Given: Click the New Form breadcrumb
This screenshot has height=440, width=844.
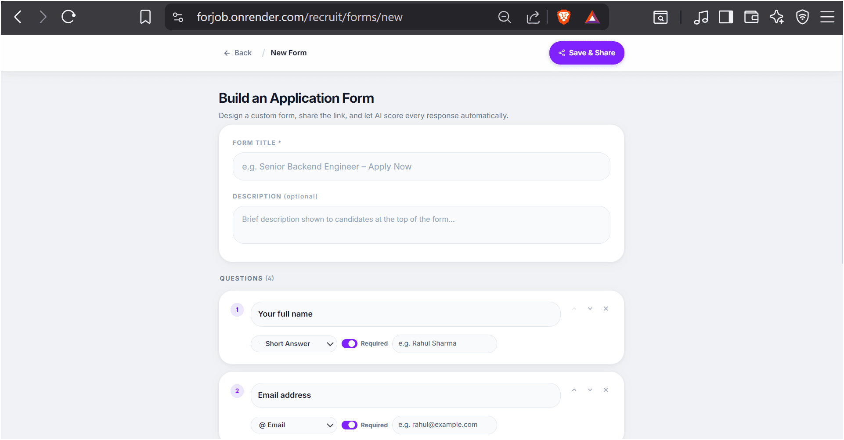Looking at the screenshot, I should pos(289,53).
